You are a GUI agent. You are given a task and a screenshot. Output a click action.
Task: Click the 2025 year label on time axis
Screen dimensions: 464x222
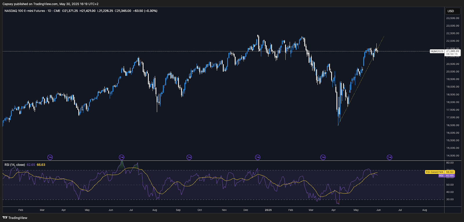pos(268,210)
